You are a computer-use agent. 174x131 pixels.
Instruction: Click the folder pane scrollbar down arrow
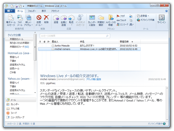tap(35, 93)
